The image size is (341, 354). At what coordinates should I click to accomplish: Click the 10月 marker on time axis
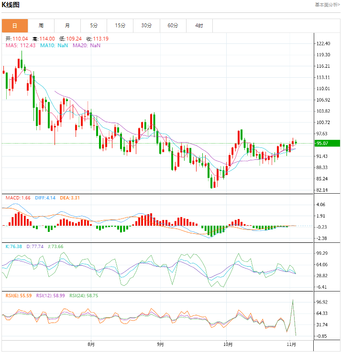[228, 344]
